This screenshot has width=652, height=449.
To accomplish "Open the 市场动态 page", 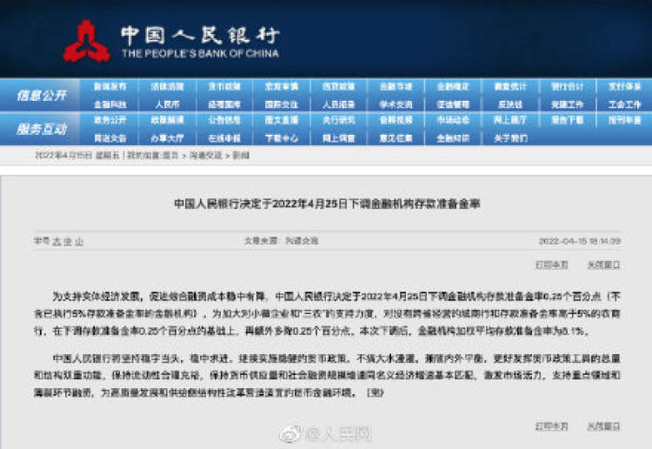I will pos(453,120).
